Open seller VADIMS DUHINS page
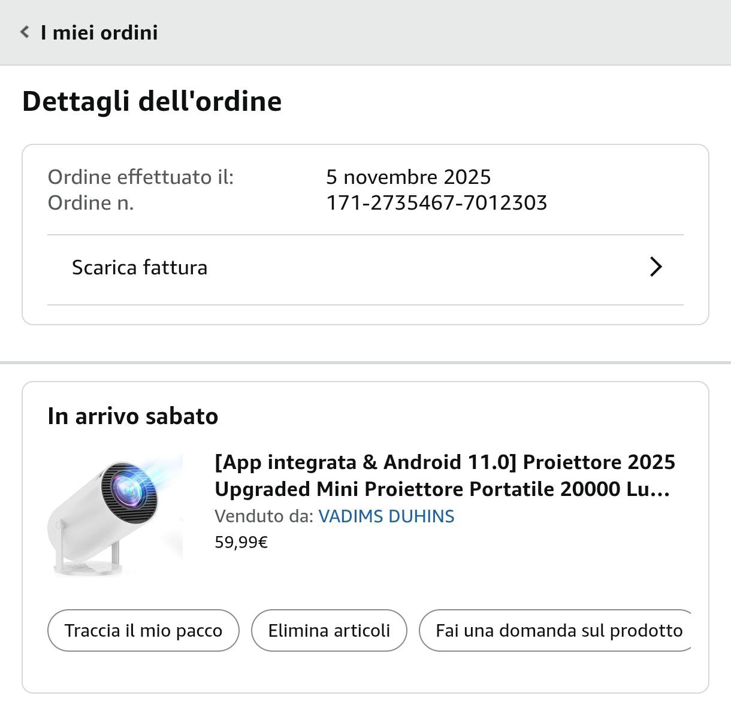Screen dimensions: 731x708 click(386, 516)
